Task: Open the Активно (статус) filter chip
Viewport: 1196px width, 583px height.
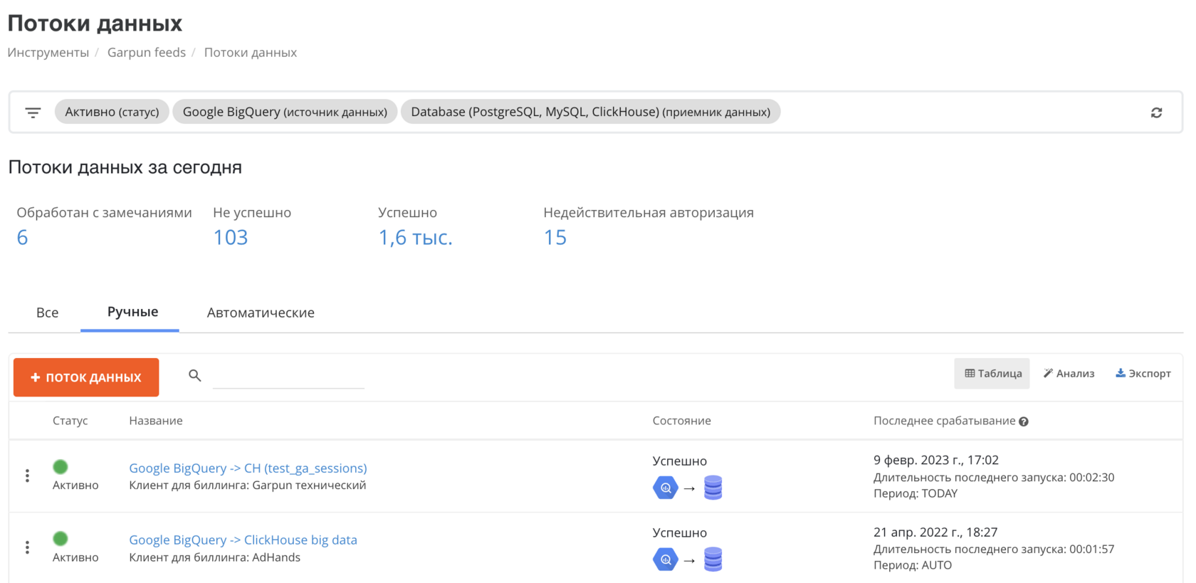Action: coord(112,112)
